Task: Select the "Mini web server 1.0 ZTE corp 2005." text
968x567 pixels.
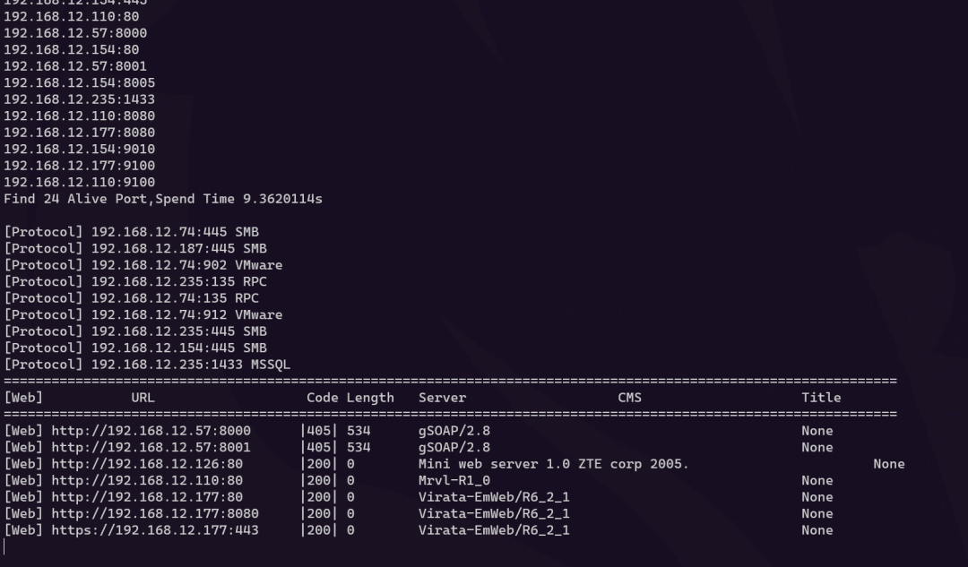Action: 553,464
